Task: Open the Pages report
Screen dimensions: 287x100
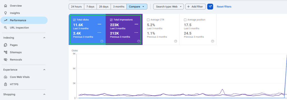Action: (24, 45)
